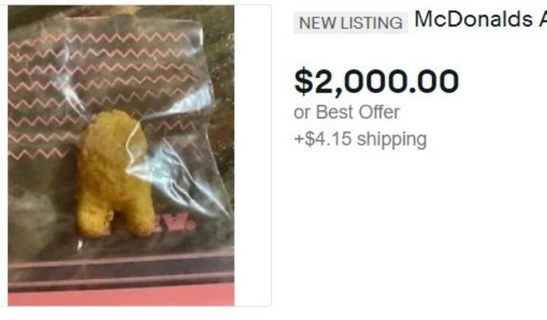Click the red logo print under the nugget
The height and width of the screenshot is (320, 547).
click(175, 223)
